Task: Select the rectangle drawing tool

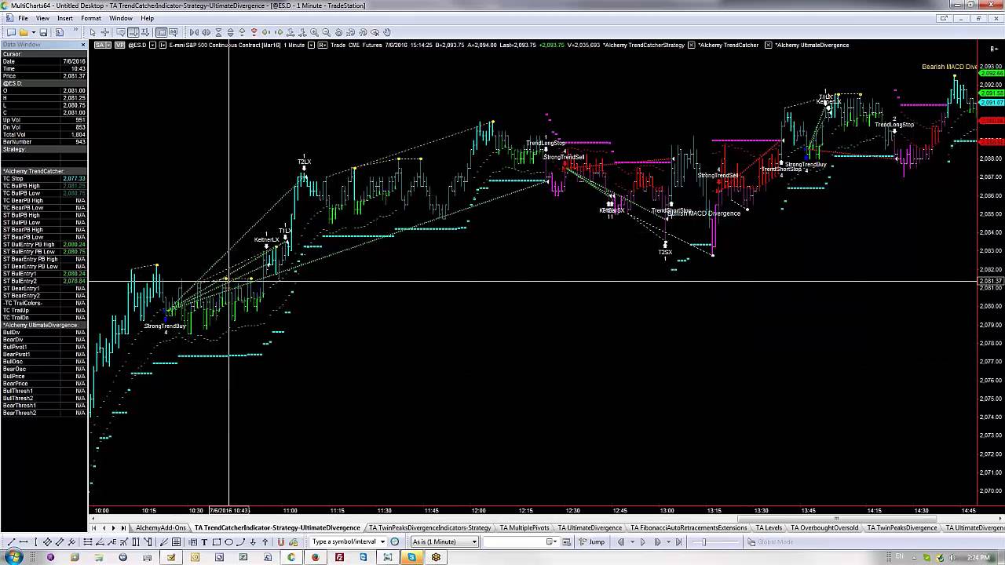Action: click(217, 541)
